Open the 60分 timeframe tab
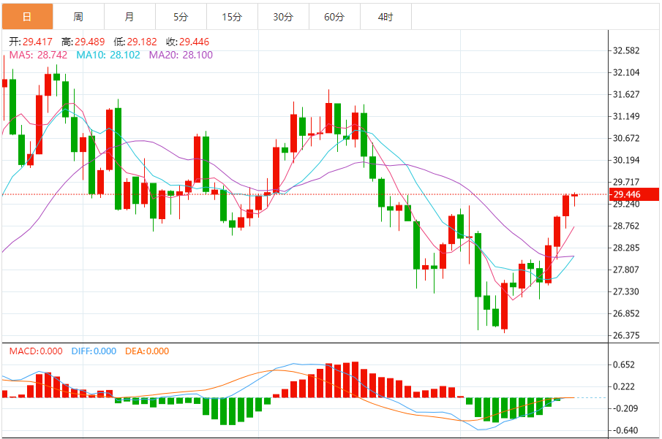 coord(334,17)
